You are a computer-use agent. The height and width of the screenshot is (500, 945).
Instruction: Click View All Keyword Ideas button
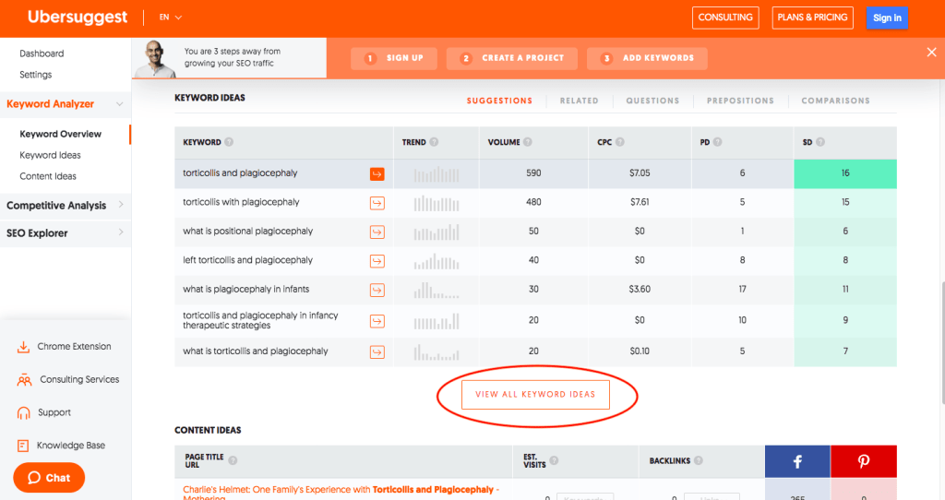tap(535, 395)
